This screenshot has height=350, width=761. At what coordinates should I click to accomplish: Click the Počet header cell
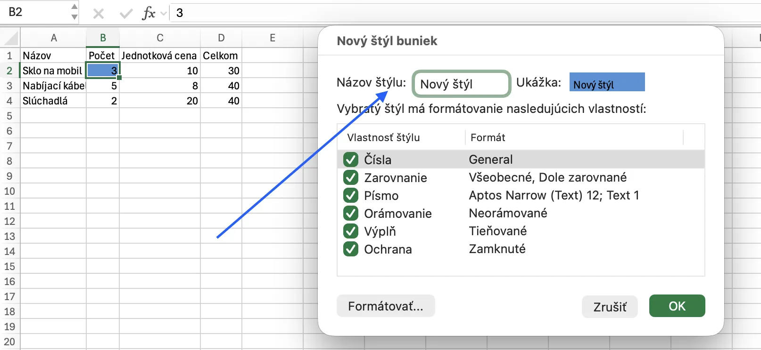click(103, 56)
